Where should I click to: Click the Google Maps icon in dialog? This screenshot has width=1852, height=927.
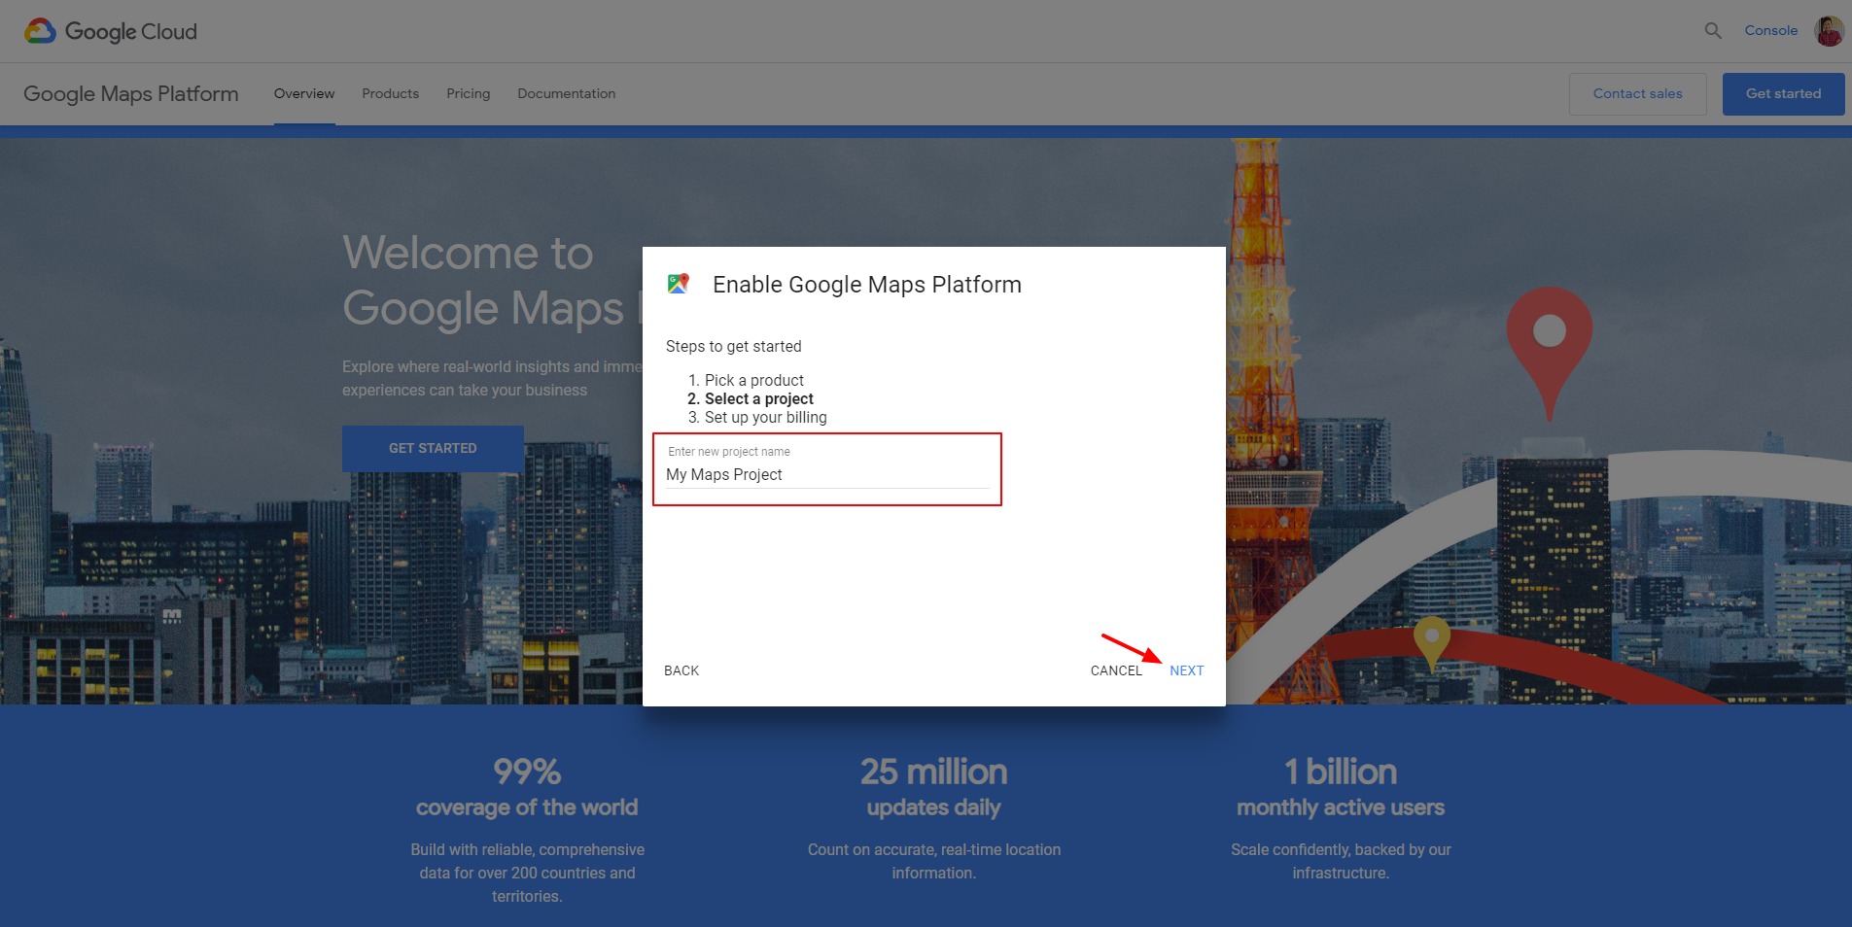coord(678,284)
